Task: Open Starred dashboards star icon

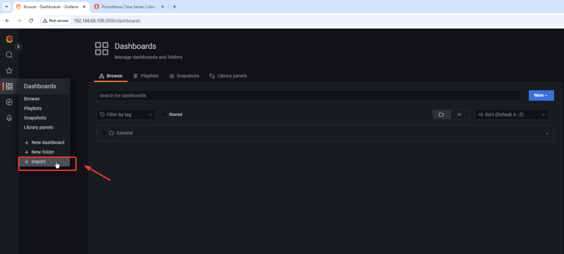Action: [x=9, y=70]
